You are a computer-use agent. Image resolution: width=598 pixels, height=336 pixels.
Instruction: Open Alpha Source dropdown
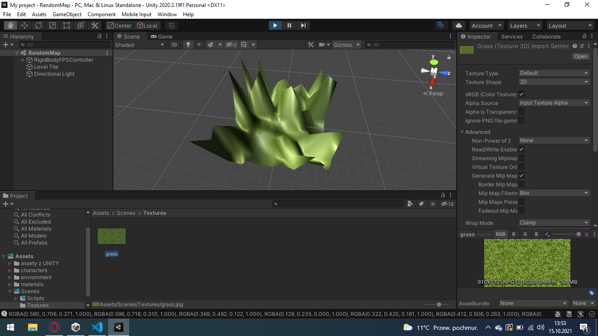pyautogui.click(x=554, y=103)
